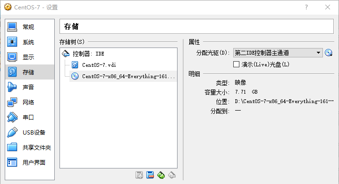Click the 存储 page heading
This screenshot has width=339, height=184.
(71, 26)
